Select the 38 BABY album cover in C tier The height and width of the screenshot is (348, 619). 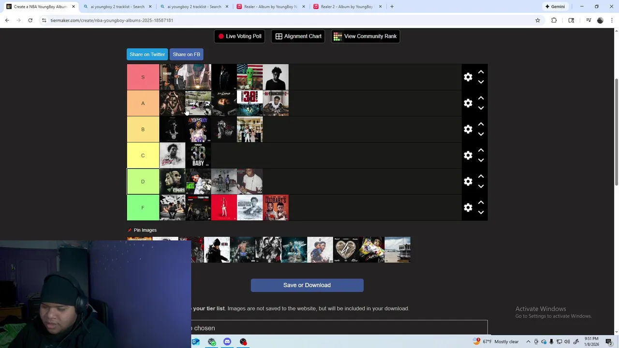click(198, 156)
